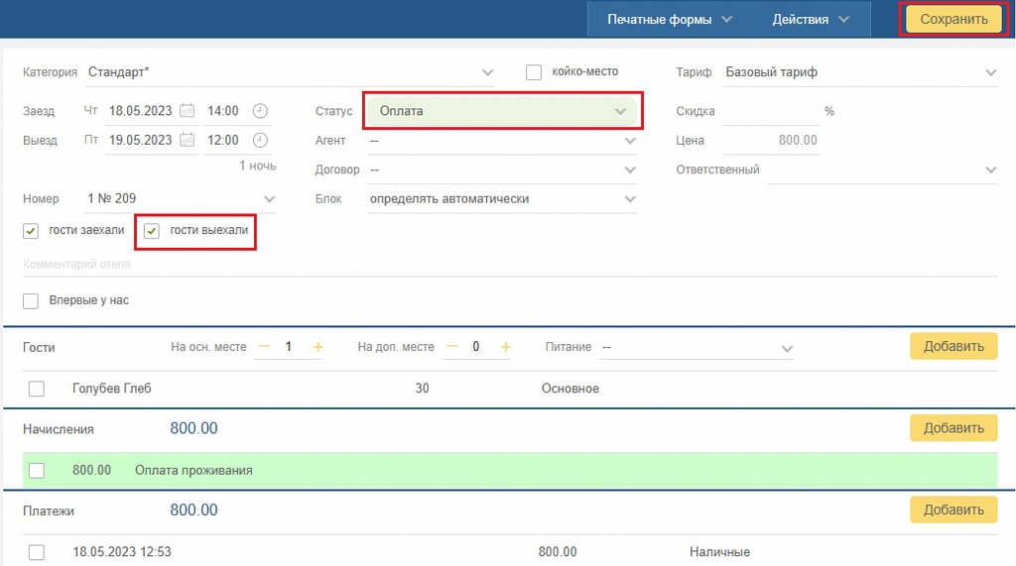Click the Комментарий отеля field

[510, 265]
